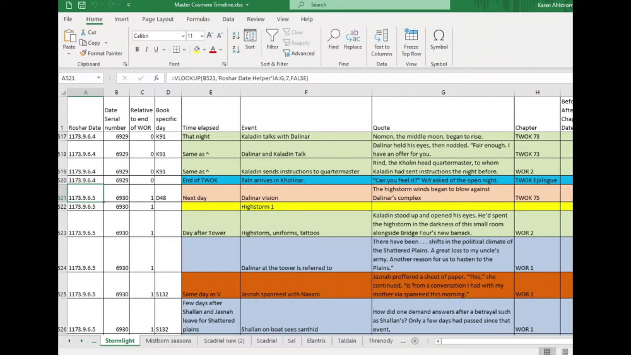Viewport: 631px width, 355px height.
Task: Decrease font size with smaller A
Action: pyautogui.click(x=220, y=35)
